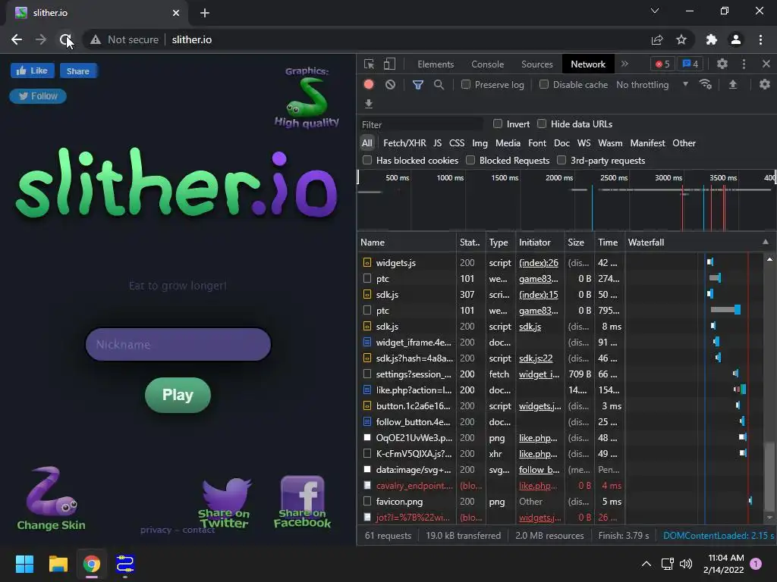Enable Disable cache checkbox
Screen dimensions: 777x582
pos(543,85)
